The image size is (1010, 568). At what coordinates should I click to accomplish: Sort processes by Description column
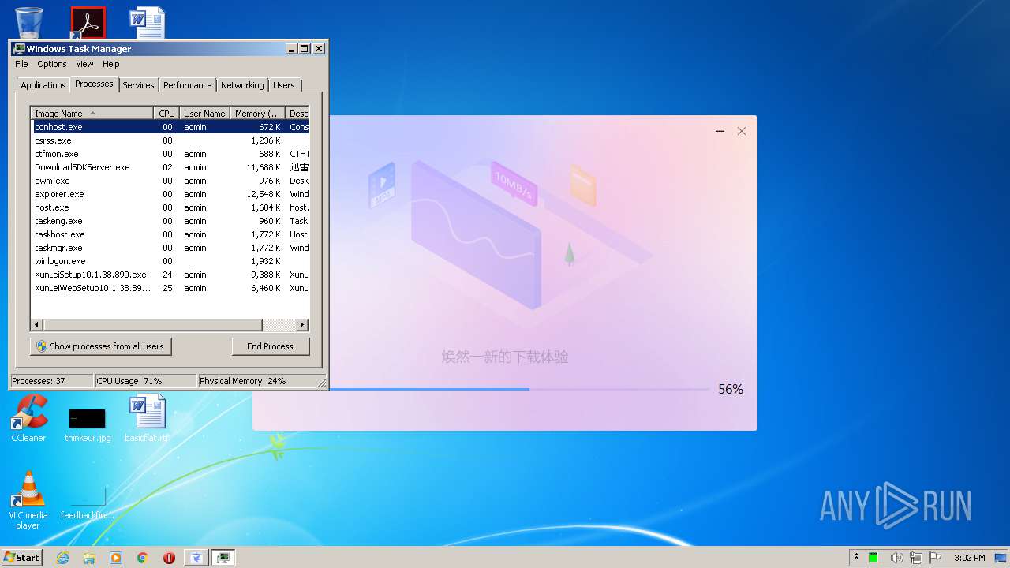(x=297, y=114)
